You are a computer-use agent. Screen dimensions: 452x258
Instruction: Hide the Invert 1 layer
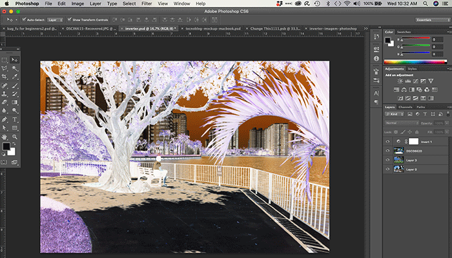click(388, 141)
